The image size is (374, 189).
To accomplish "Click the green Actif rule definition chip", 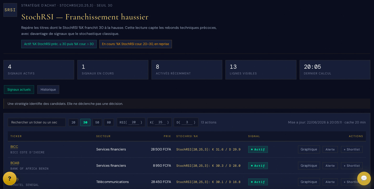I will coord(59,44).
